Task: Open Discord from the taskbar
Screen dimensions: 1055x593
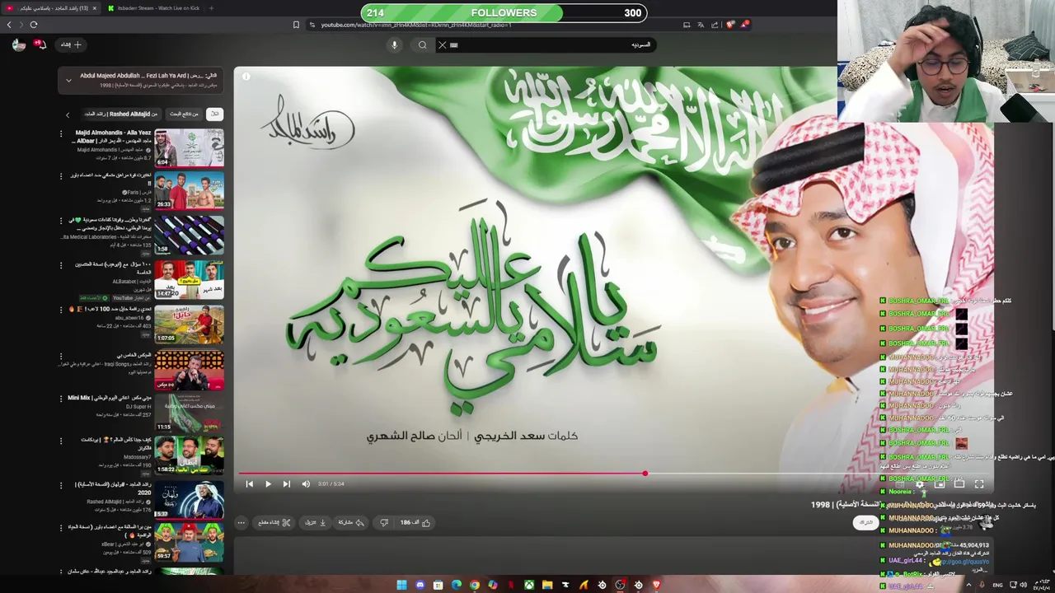Action: coord(420,585)
